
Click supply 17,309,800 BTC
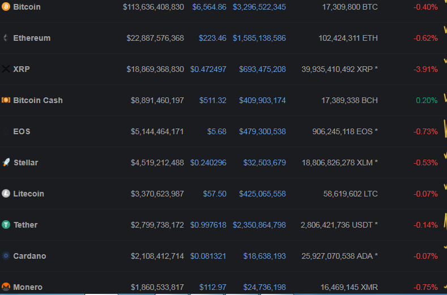tap(350, 7)
